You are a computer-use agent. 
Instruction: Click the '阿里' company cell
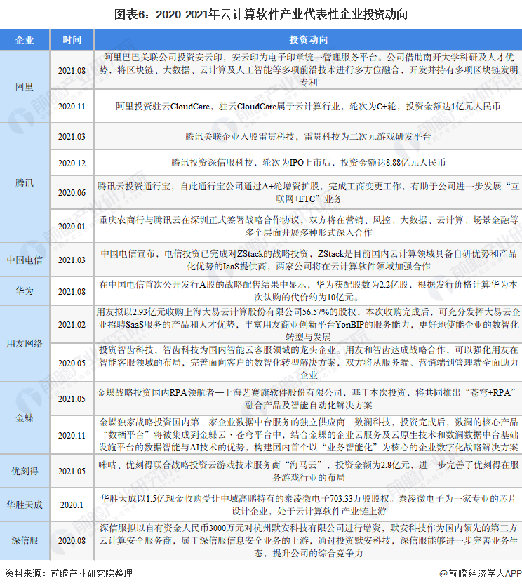point(25,86)
